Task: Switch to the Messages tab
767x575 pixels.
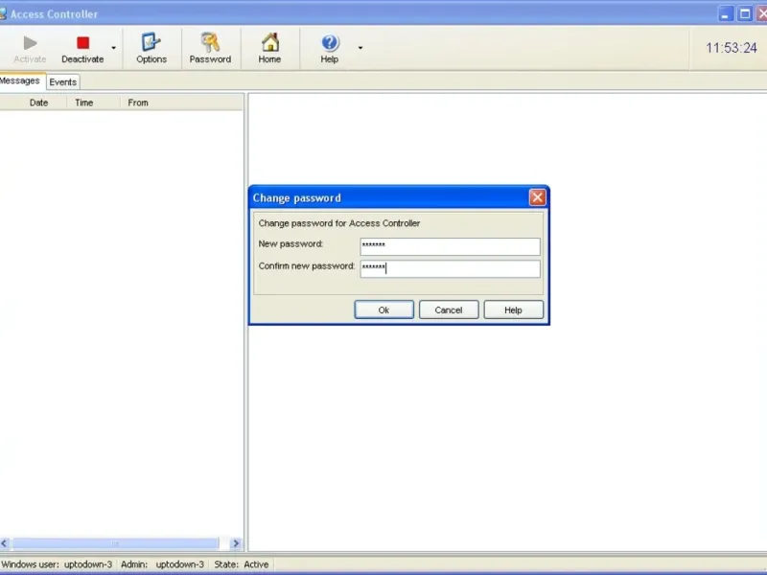Action: [x=20, y=80]
